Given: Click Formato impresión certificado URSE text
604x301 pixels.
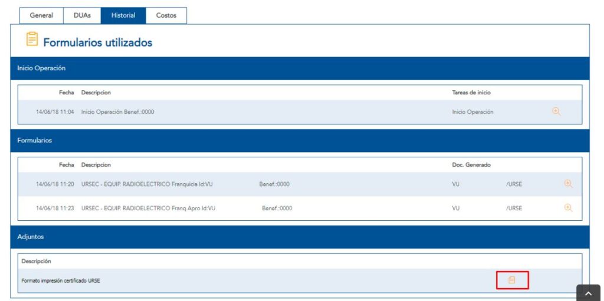Looking at the screenshot, I should 61,281.
